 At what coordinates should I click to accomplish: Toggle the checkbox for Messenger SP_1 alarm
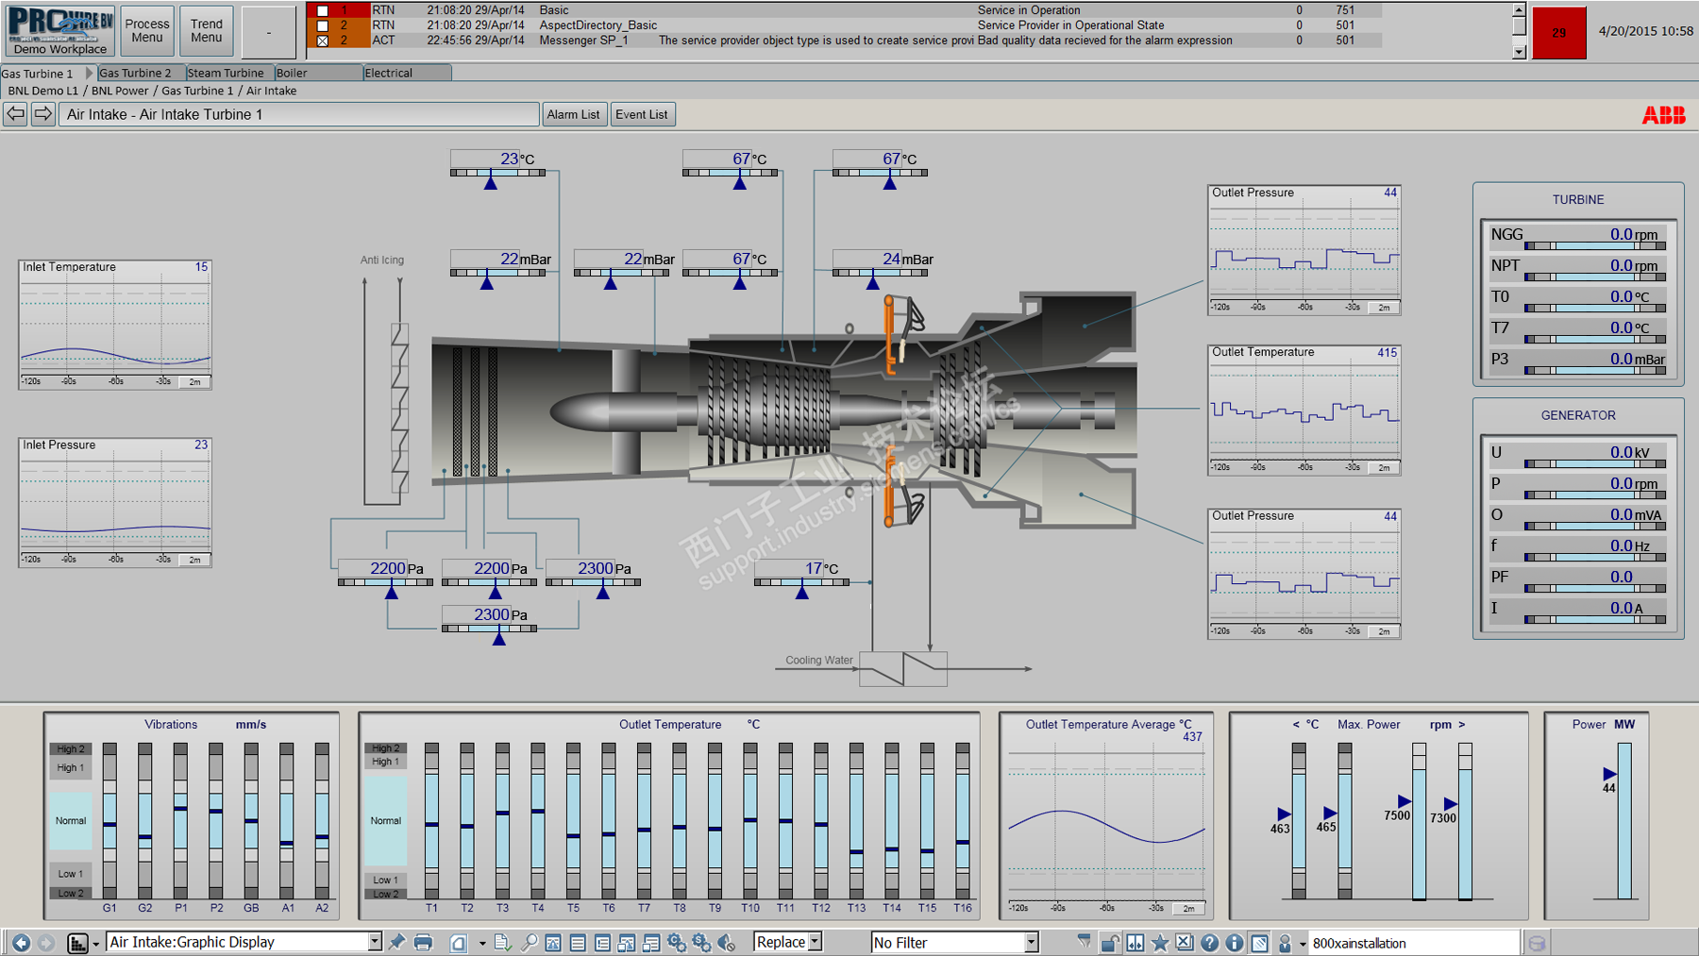323,41
